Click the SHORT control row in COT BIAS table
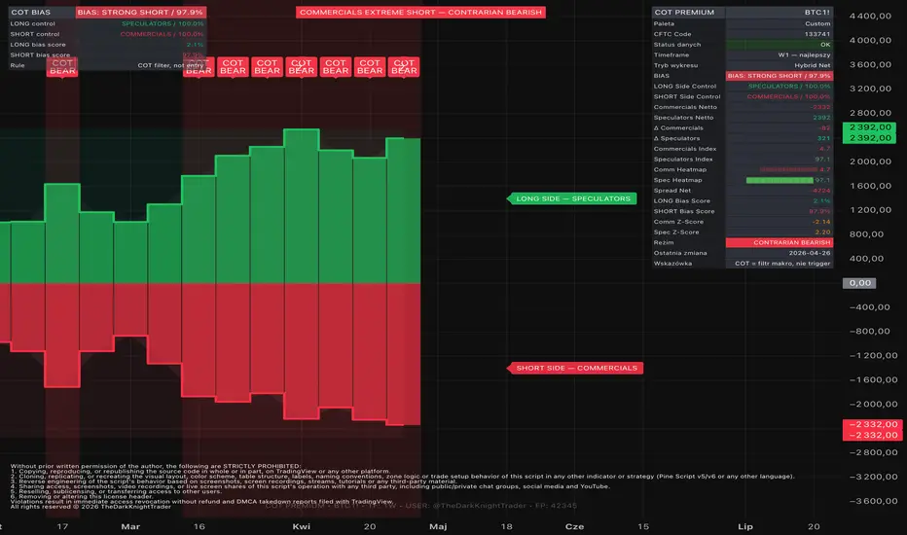This screenshot has height=535, width=907. click(x=107, y=34)
